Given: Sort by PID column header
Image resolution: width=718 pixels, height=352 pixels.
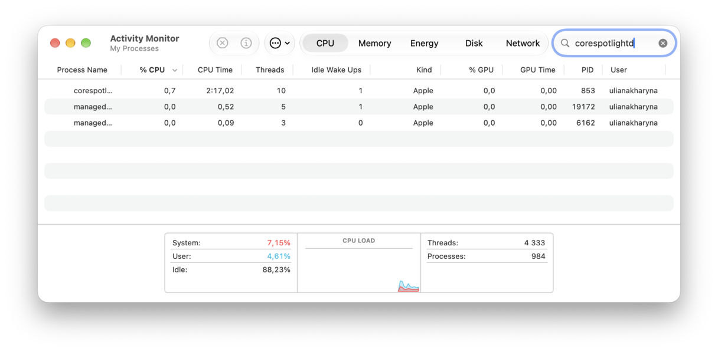Looking at the screenshot, I should click(x=587, y=70).
